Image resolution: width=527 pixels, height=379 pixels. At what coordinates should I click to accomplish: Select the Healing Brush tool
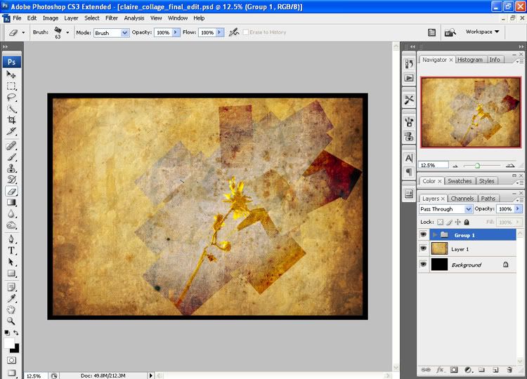(11, 146)
